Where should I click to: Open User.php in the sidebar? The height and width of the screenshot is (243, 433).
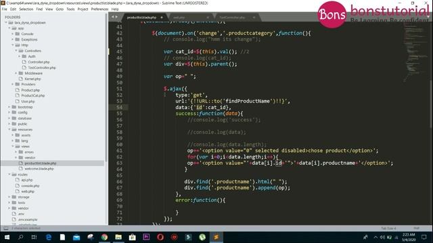(28, 101)
